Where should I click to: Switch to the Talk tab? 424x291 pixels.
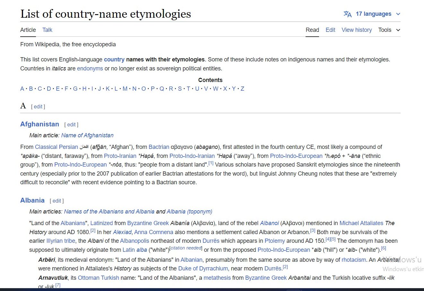coord(47,30)
